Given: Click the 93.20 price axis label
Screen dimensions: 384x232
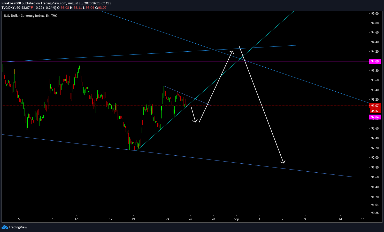Looking at the screenshot, I should click(375, 100).
